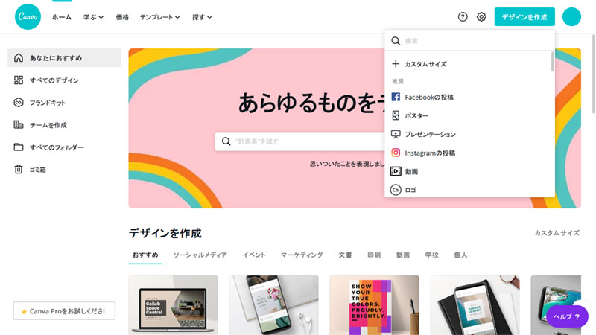Select the 動画 video icon entry
The image size is (596, 335).
[396, 171]
